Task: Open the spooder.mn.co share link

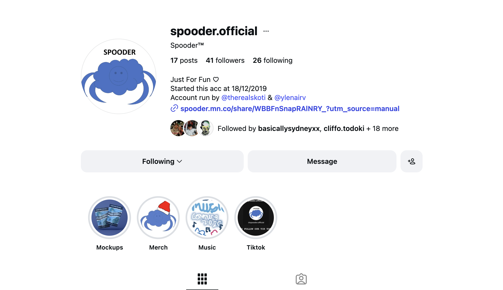Action: point(290,109)
